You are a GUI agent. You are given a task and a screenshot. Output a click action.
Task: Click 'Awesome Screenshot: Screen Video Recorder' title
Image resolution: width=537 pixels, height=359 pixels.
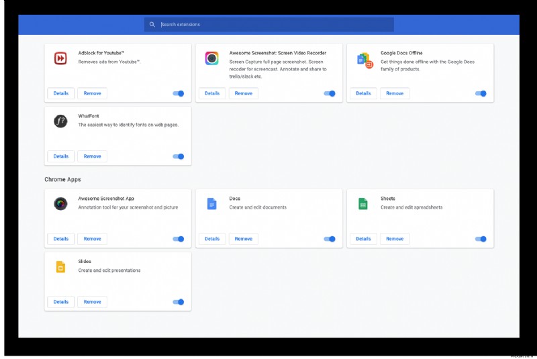(x=278, y=53)
